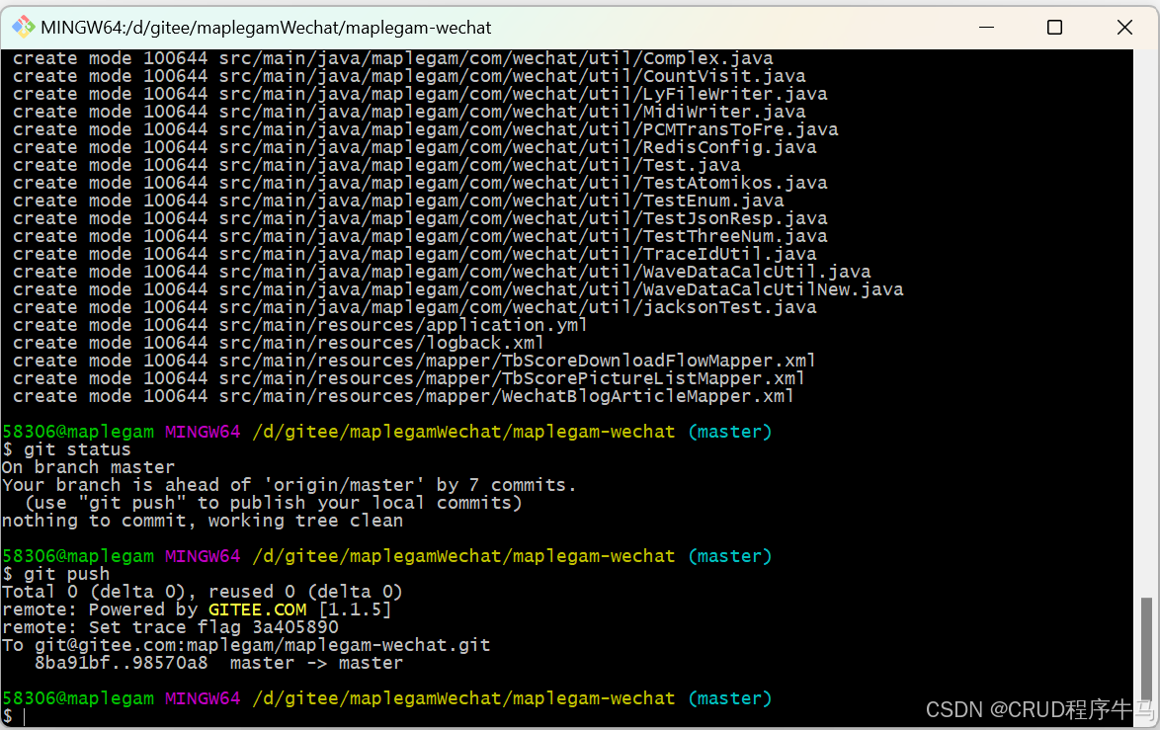Minimize the MINGW64 terminal window

(x=986, y=28)
